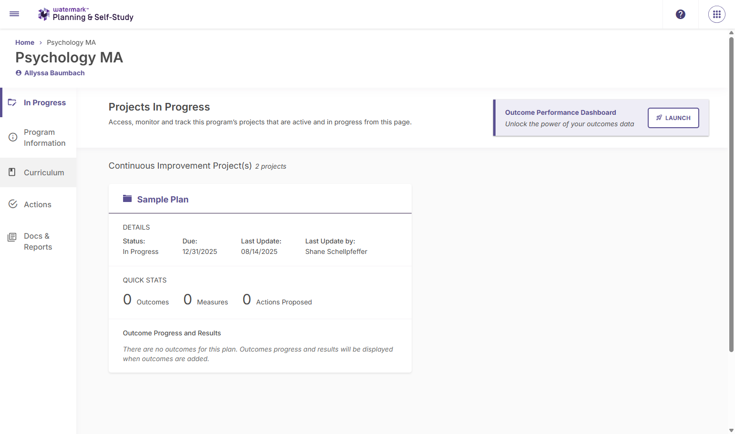
Task: Click the rocket icon in Launch button
Action: tap(659, 118)
